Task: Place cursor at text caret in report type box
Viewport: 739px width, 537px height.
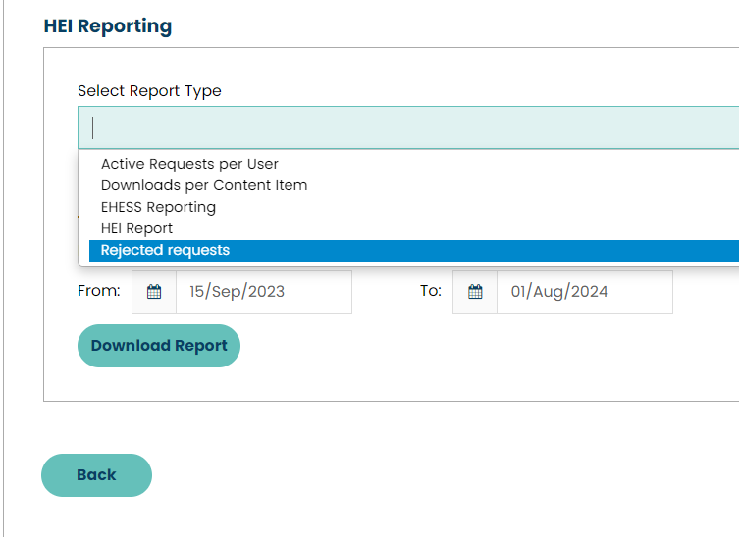Action: point(93,127)
